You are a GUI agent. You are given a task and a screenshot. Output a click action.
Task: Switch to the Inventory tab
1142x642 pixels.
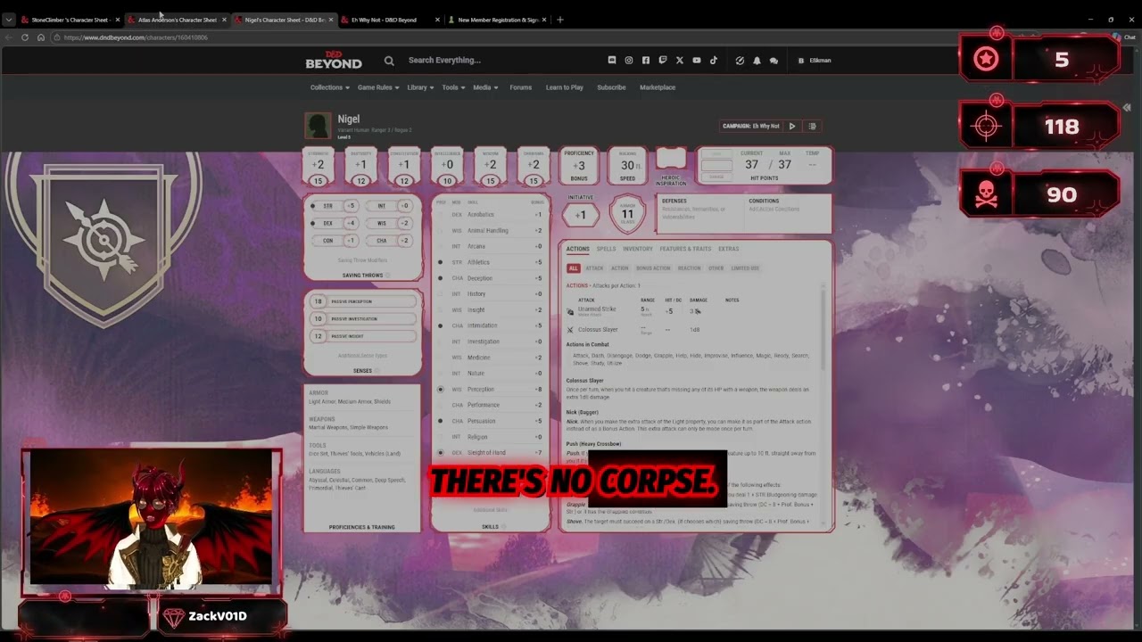(x=638, y=249)
